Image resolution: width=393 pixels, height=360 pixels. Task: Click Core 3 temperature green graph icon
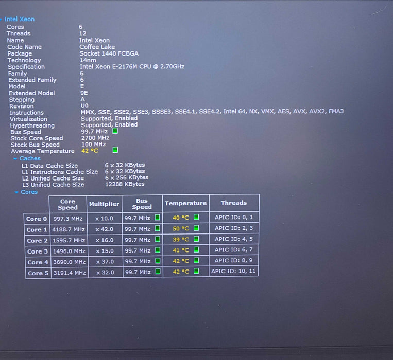[196, 249]
